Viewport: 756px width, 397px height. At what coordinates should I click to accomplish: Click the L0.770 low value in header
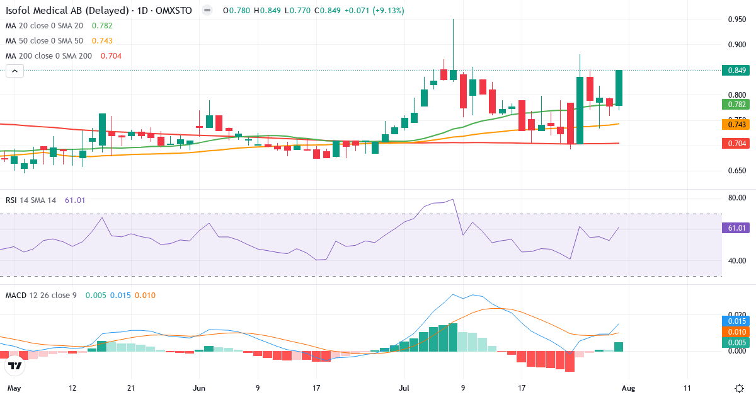pos(299,11)
